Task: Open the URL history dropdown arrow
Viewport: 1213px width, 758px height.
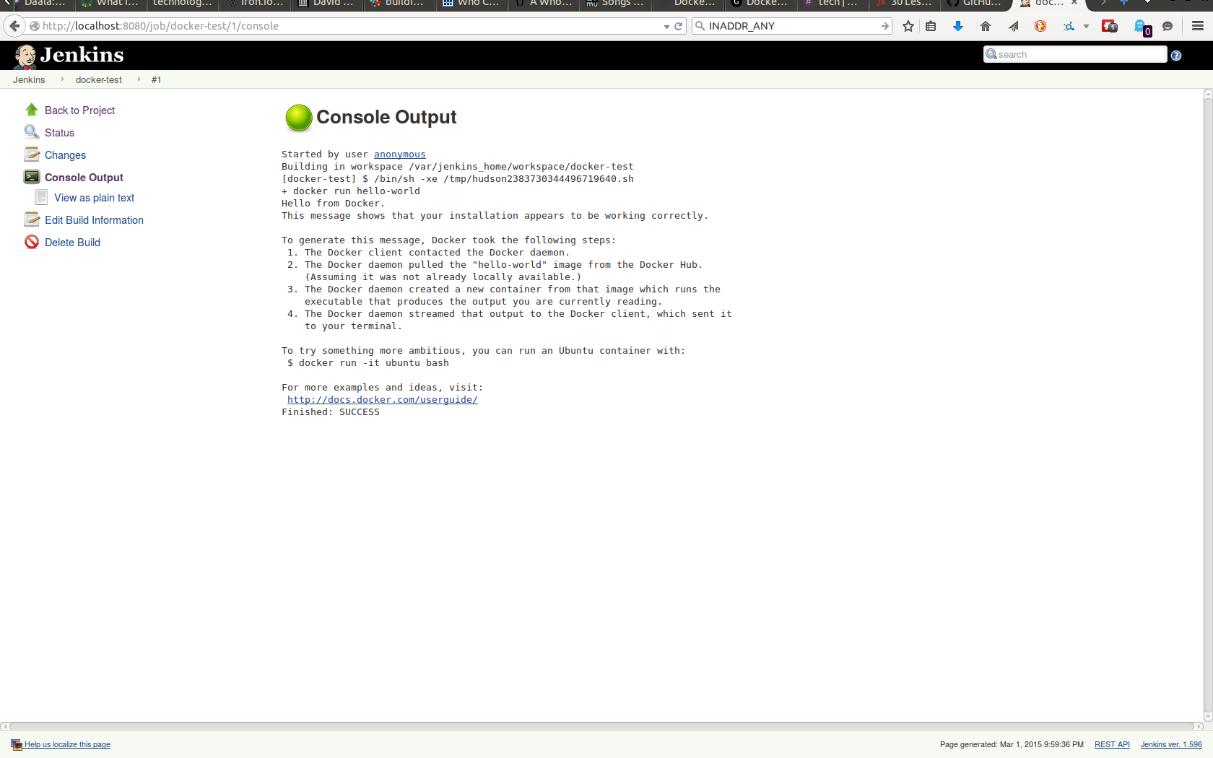Action: (x=666, y=27)
